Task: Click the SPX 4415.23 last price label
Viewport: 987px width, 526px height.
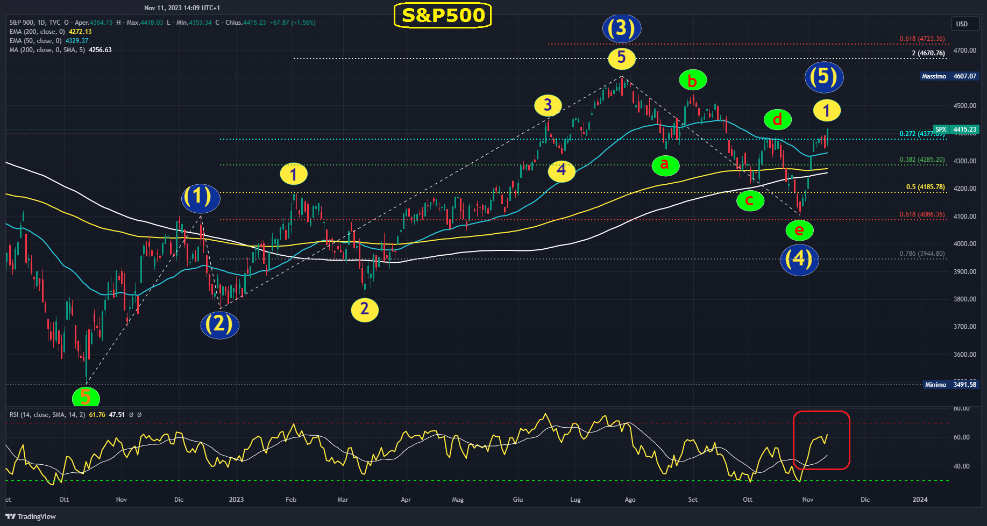Action: [956, 129]
